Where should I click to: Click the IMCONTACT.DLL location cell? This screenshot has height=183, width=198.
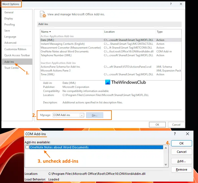click(x=128, y=44)
